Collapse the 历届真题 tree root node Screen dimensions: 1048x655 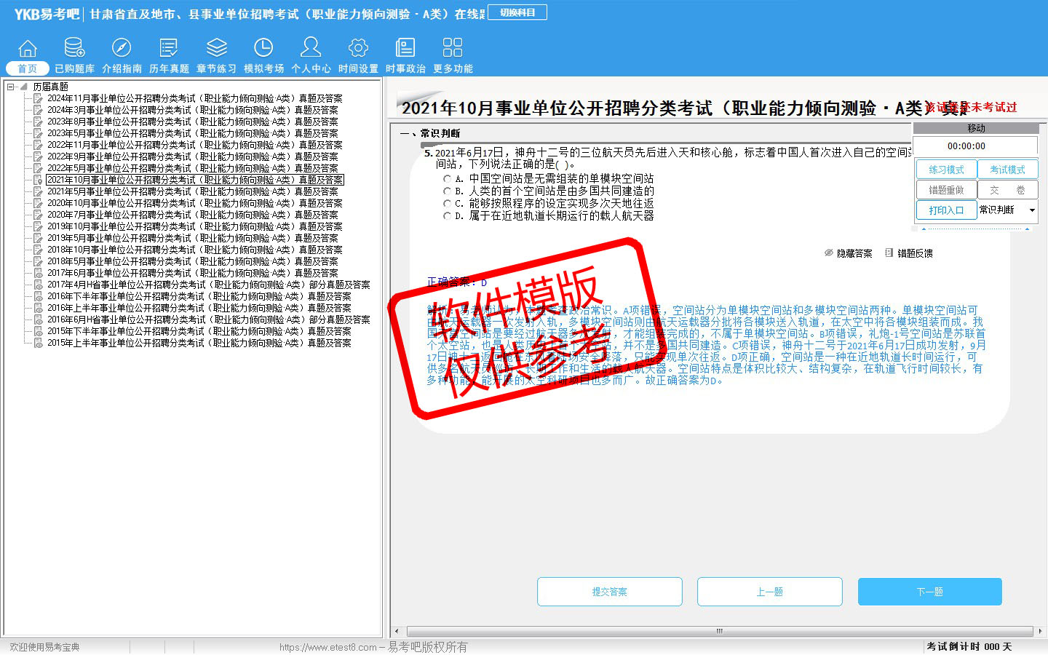11,87
